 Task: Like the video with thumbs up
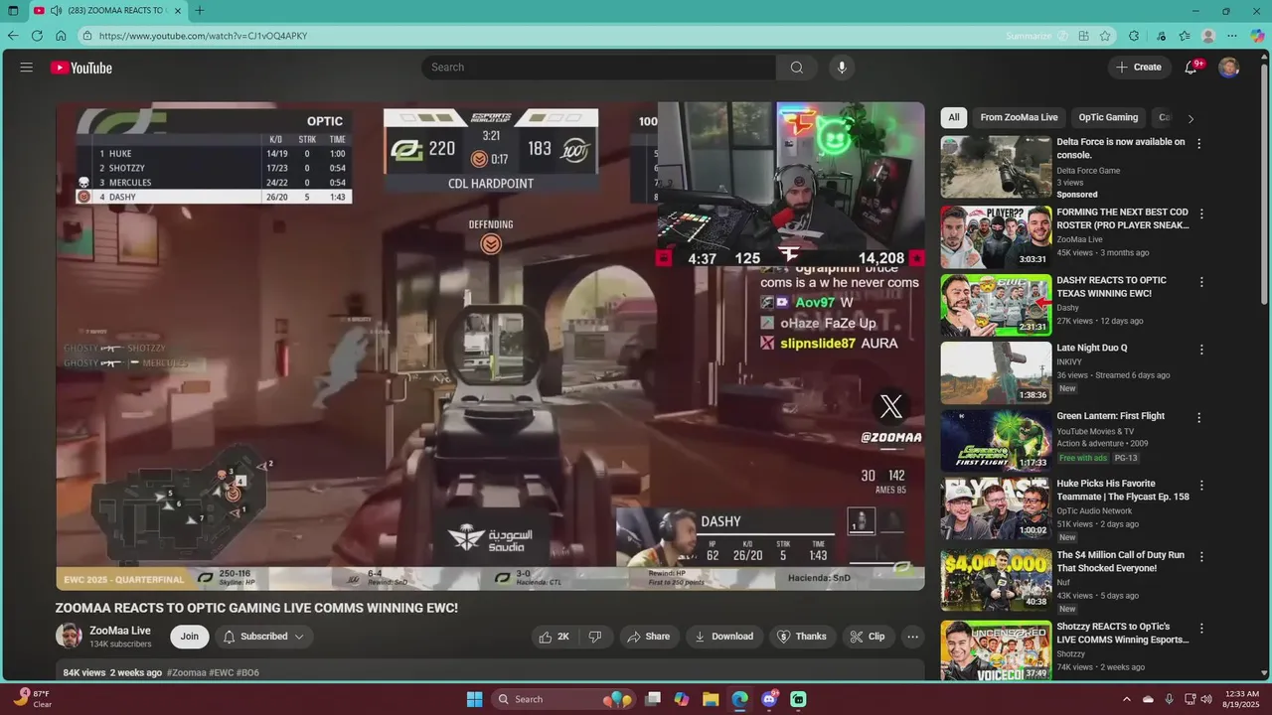(553, 637)
